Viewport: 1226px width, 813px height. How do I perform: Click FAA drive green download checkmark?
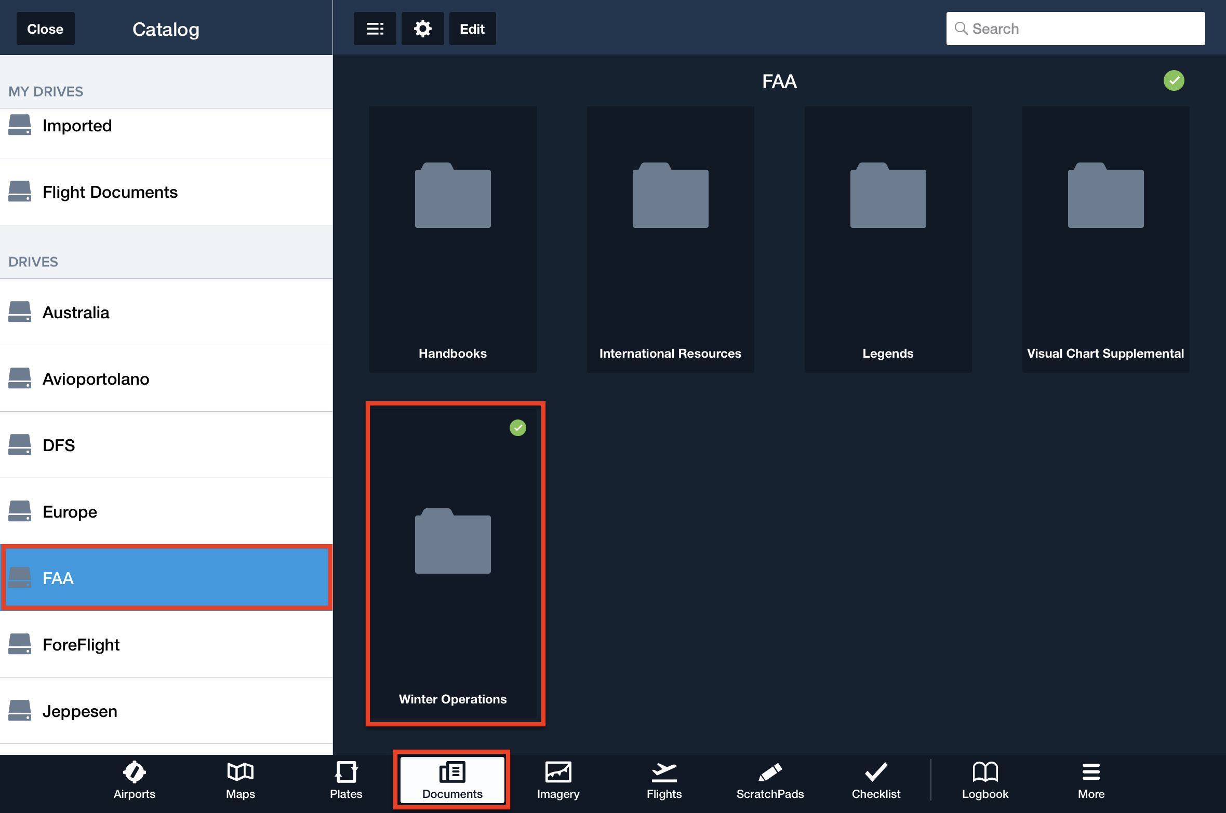1174,80
